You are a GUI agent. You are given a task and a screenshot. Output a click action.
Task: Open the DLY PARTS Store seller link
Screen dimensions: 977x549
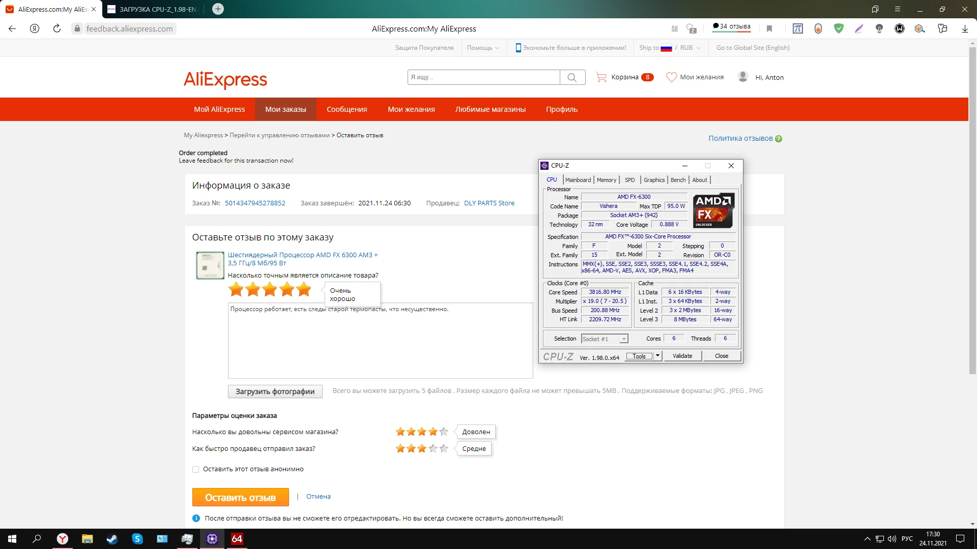pos(489,203)
